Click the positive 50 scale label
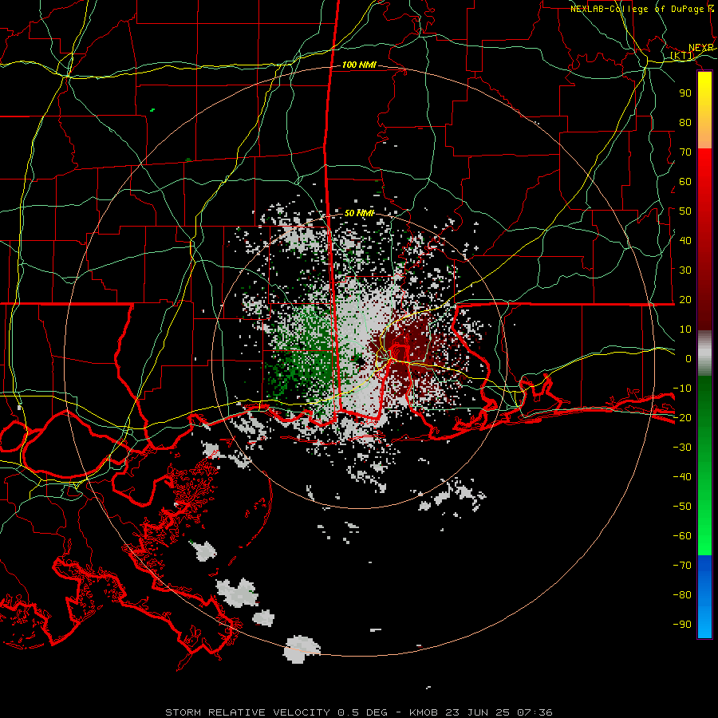The width and height of the screenshot is (718, 718). tap(685, 211)
